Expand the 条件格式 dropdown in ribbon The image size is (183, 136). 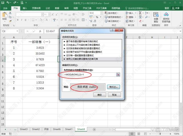click(114, 13)
